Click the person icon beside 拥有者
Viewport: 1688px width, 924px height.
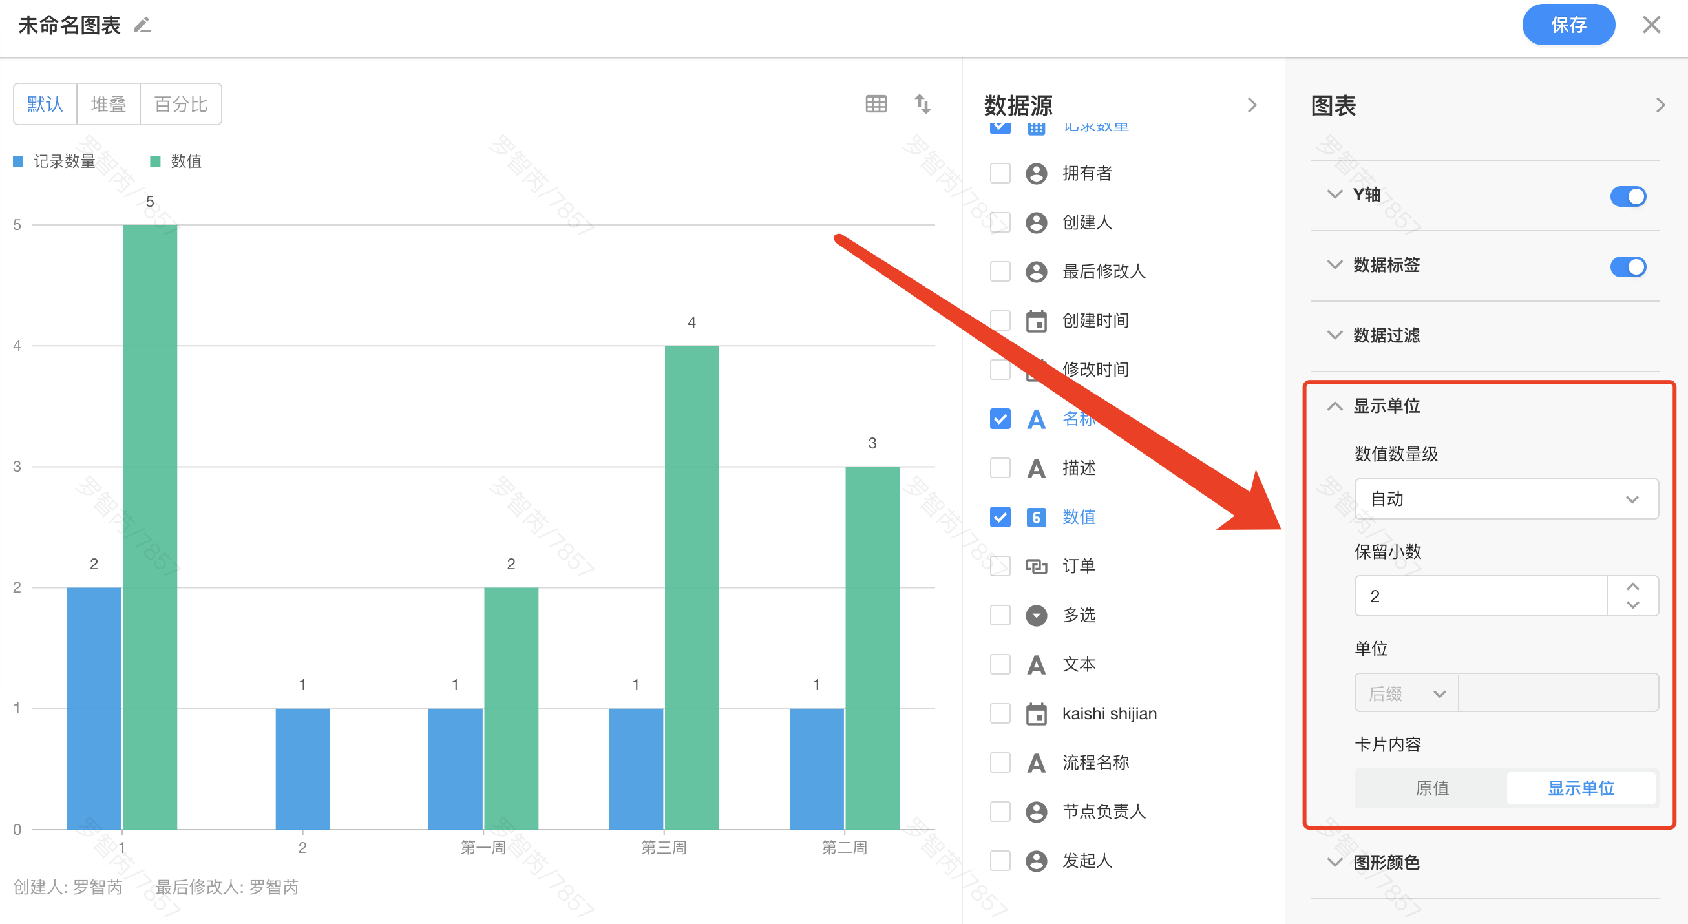[1035, 173]
